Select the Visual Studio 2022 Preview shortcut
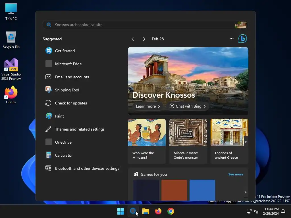 coord(11,69)
